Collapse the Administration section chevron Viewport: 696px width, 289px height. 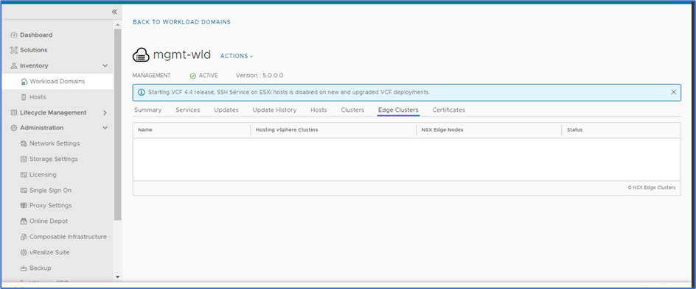click(x=105, y=128)
